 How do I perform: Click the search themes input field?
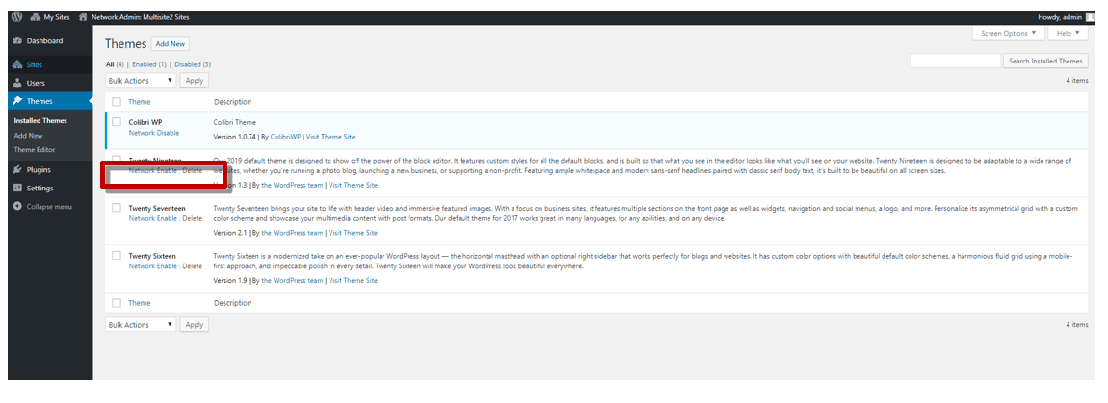[955, 61]
